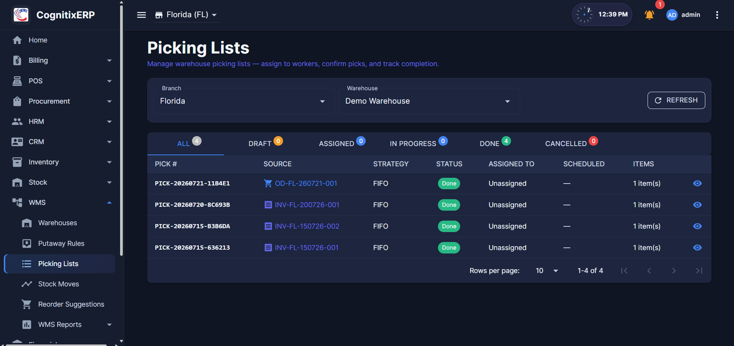Image resolution: width=734 pixels, height=346 pixels.
Task: View PICK-20260715-B3B6DA with eye icon
Action: [697, 226]
